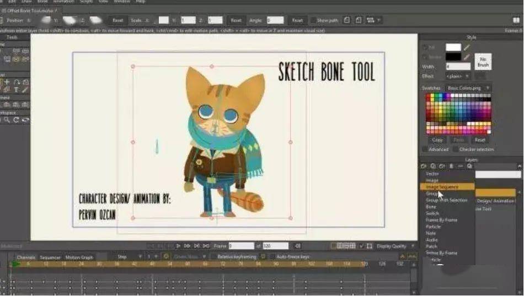Screen dimensions: 524x296
Task: Select the Set Origin layer tool
Action: tap(7, 81)
